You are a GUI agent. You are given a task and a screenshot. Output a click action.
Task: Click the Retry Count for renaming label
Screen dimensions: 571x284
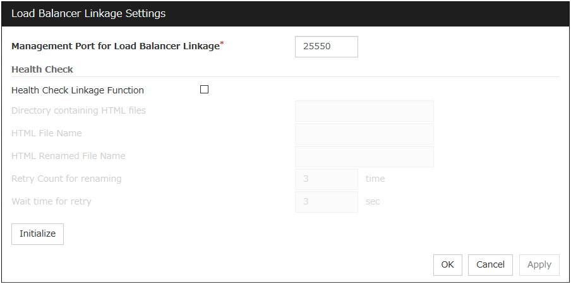[66, 179]
